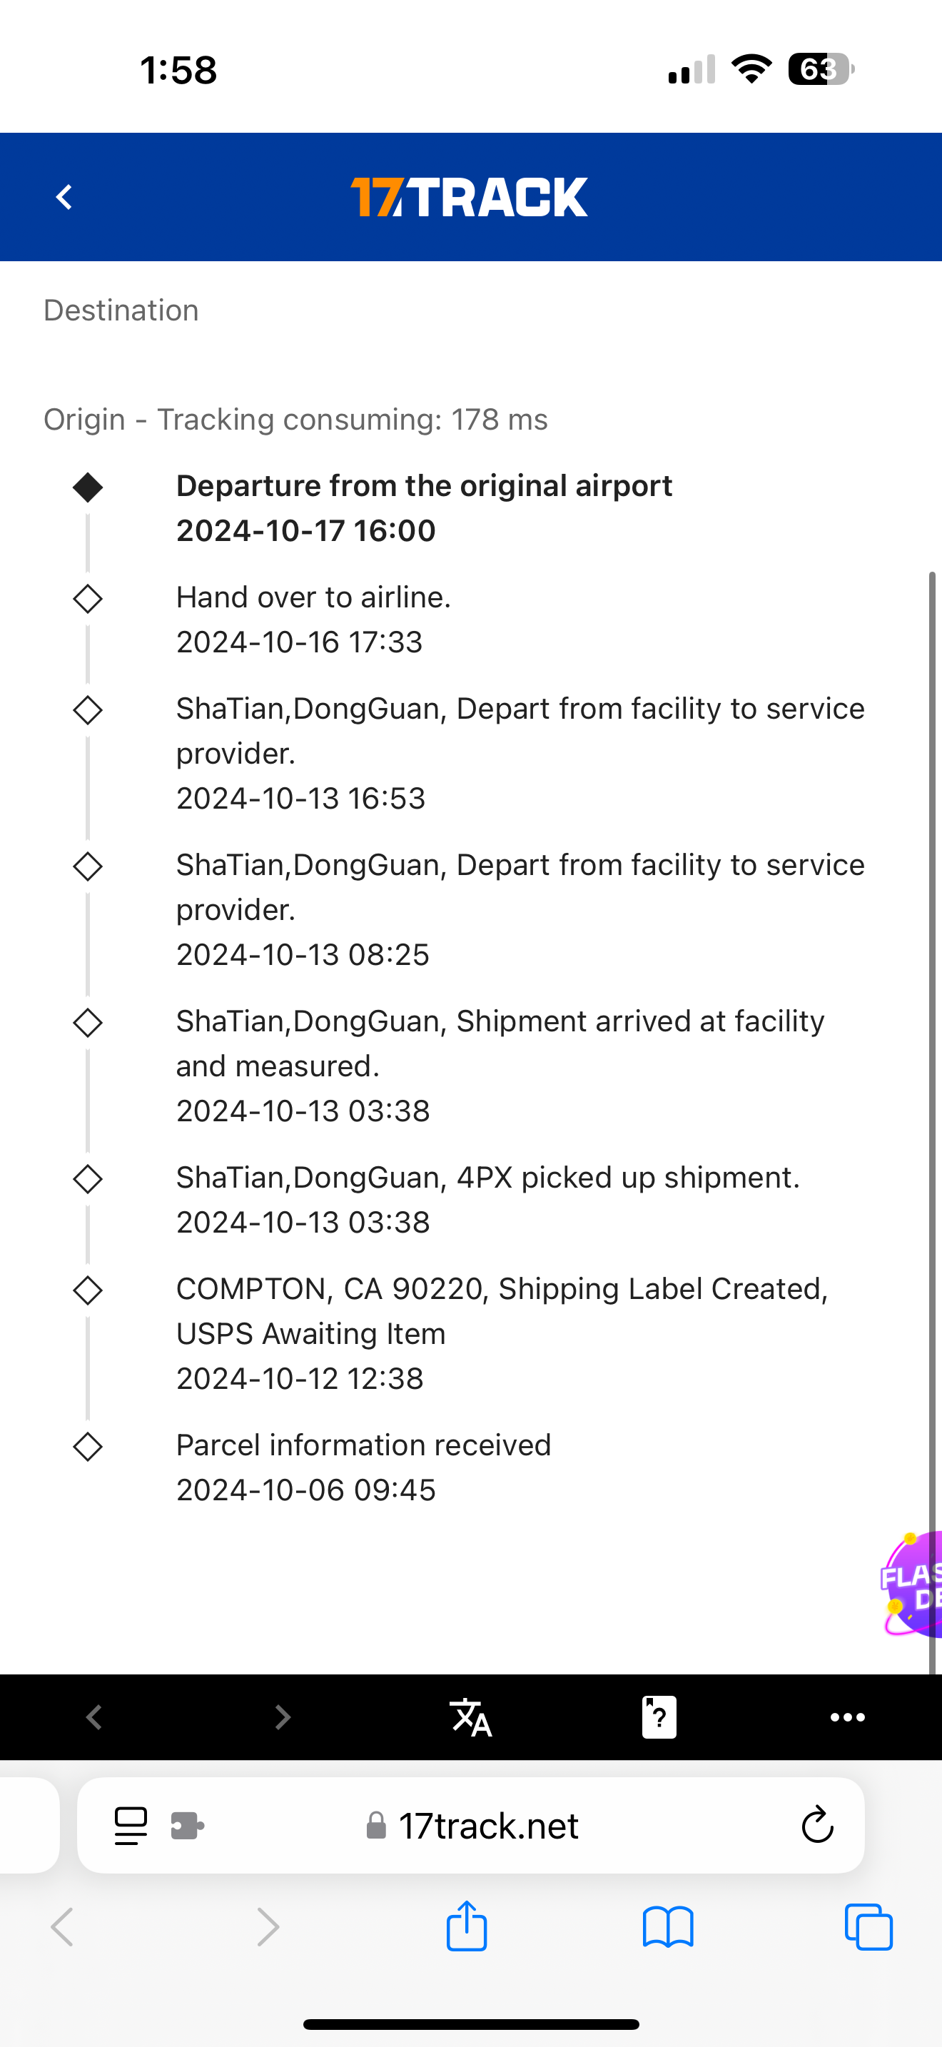Open Safari bookmarks book icon
The height and width of the screenshot is (2047, 942).
click(668, 1927)
